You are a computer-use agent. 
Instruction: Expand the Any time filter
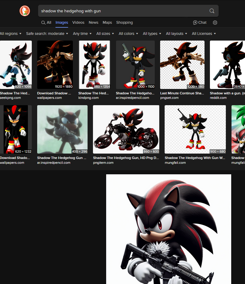[82, 33]
